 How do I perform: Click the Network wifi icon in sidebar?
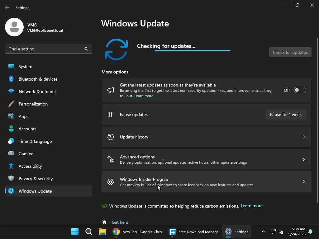11,91
